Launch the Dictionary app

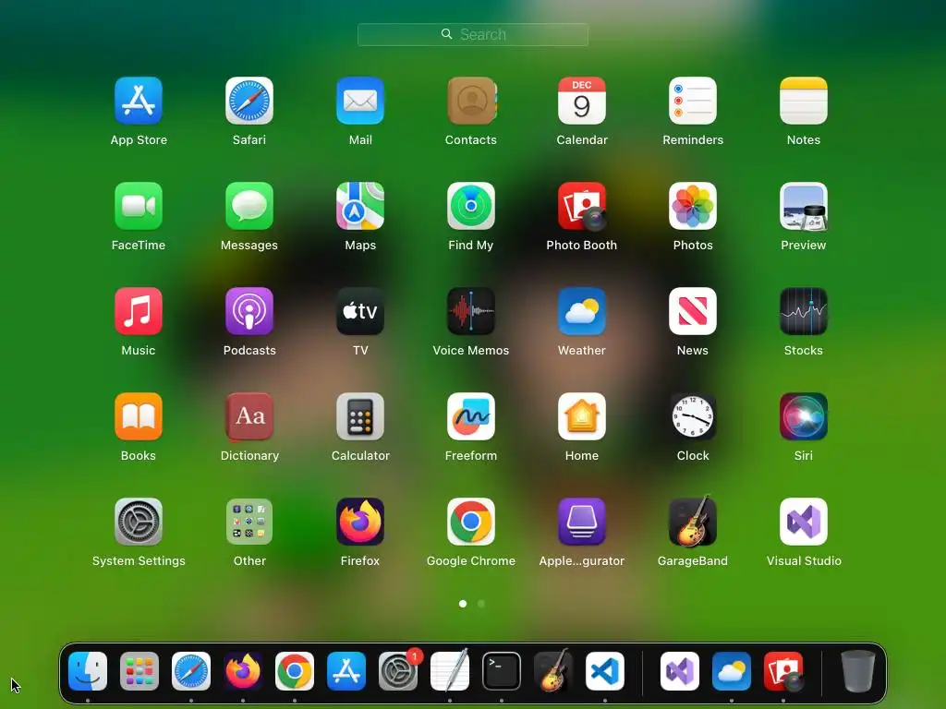(x=249, y=416)
